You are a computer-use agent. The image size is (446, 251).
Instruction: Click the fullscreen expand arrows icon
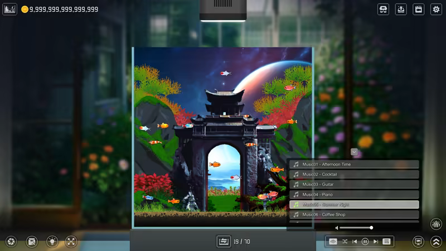pyautogui.click(x=71, y=242)
